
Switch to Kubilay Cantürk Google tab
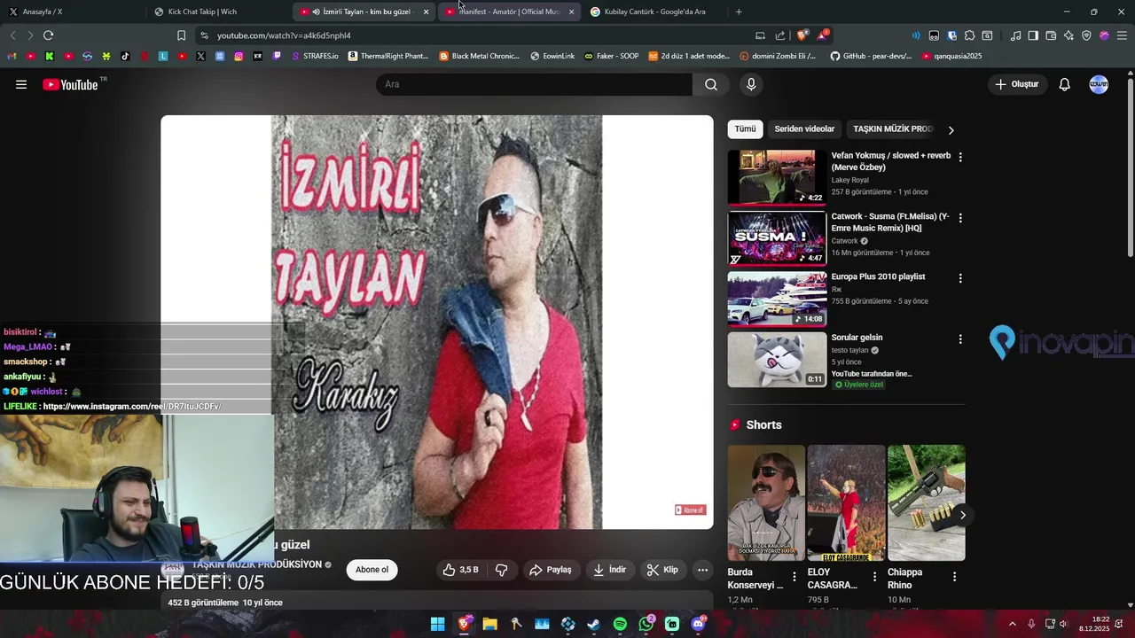point(654,12)
